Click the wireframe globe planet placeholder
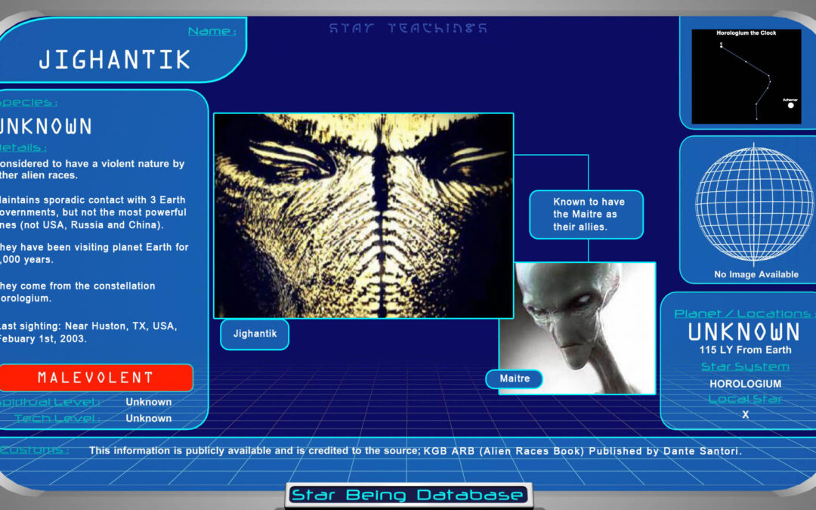Image resolution: width=816 pixels, height=510 pixels. pyautogui.click(x=744, y=204)
